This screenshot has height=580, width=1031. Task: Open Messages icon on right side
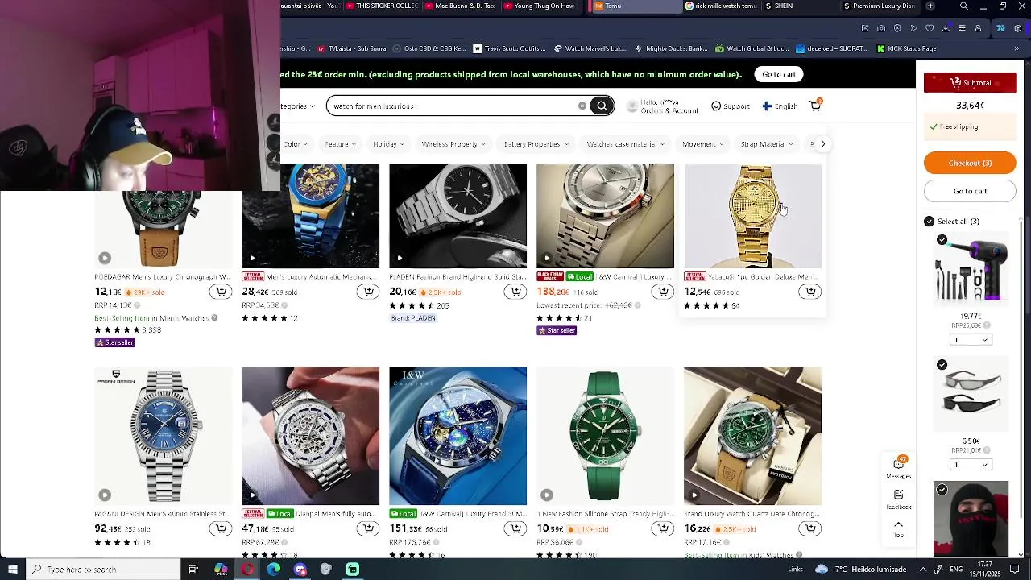(899, 467)
